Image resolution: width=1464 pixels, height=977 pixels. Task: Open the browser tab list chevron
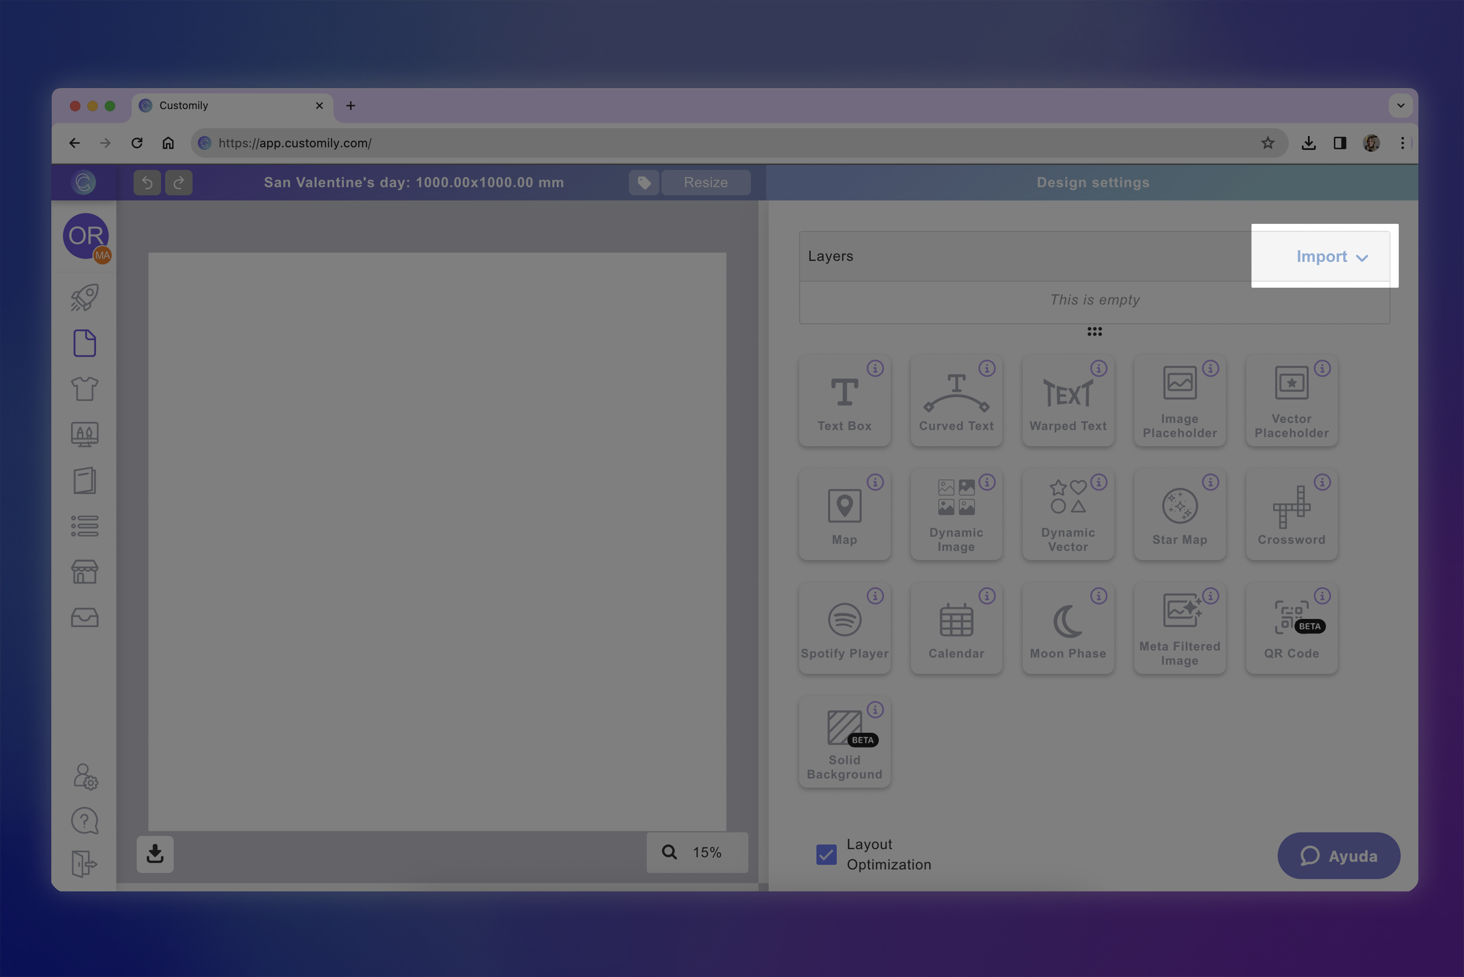point(1401,105)
